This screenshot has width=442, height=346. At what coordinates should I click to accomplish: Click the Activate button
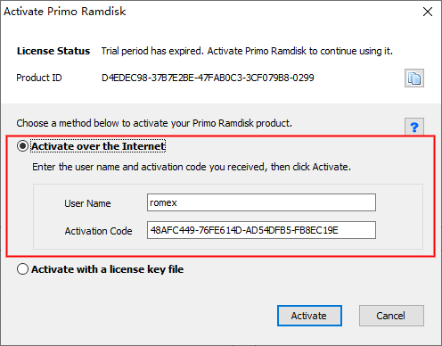click(x=309, y=316)
